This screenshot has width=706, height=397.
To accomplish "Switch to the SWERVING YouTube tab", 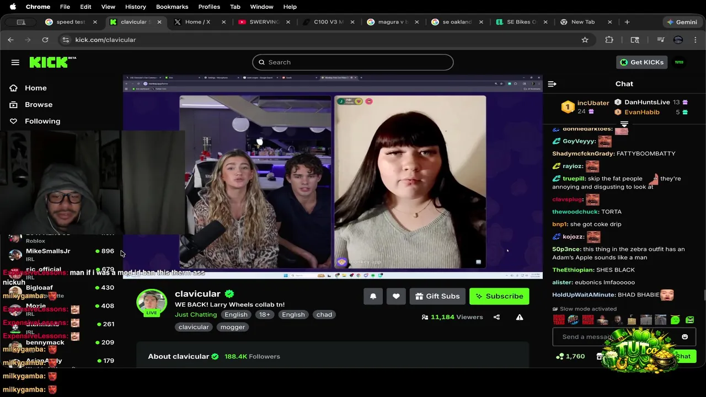I will (x=265, y=22).
